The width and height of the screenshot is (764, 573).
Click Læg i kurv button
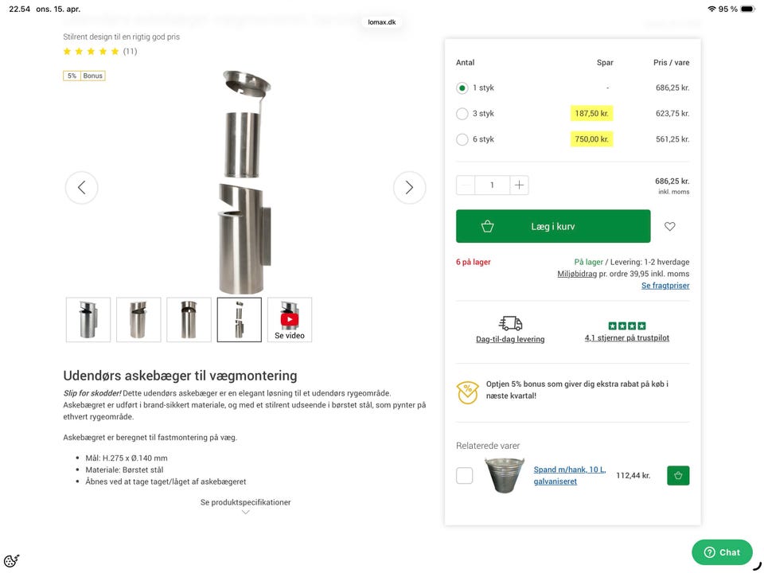[553, 227]
